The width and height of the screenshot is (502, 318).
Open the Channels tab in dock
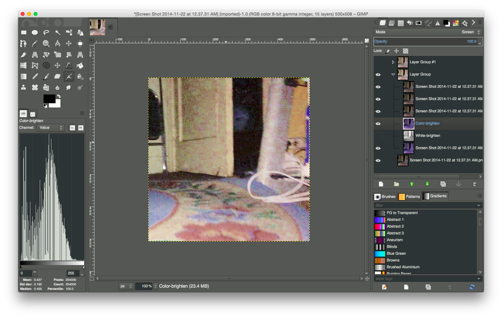tap(391, 23)
